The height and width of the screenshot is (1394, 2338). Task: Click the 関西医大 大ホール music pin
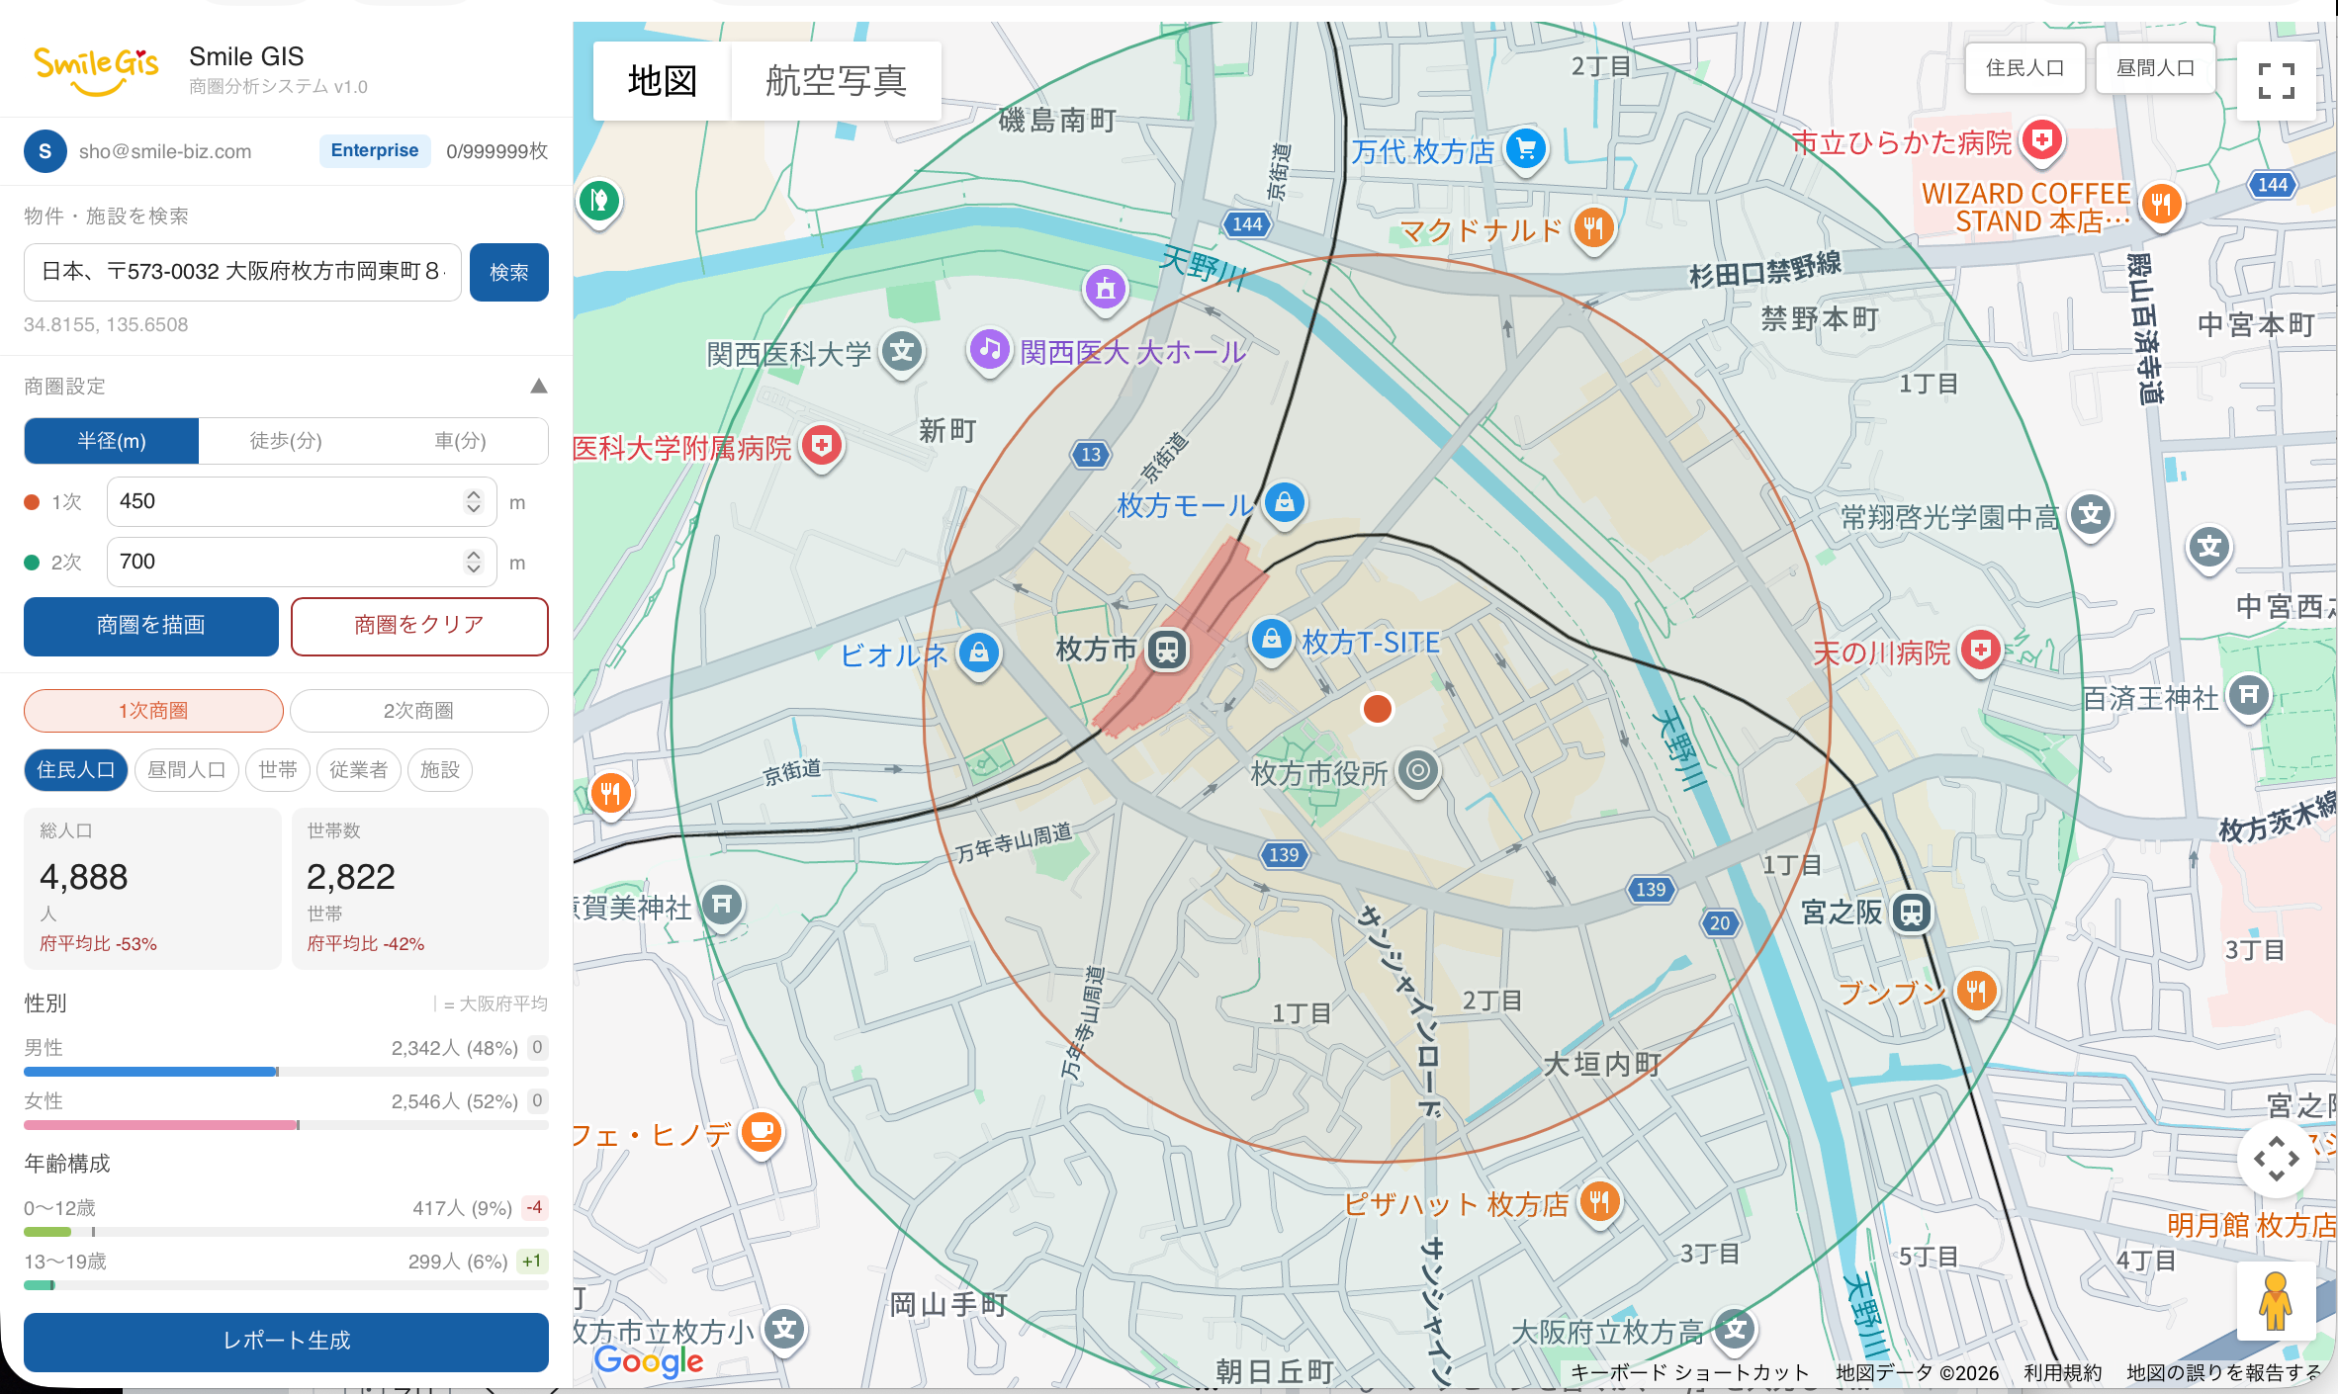point(989,349)
